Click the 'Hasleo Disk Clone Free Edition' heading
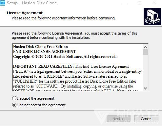 (40, 47)
